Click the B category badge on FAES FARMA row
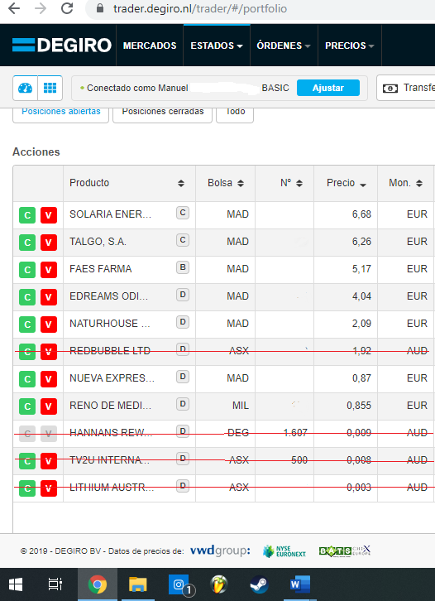This screenshot has width=435, height=601. click(183, 267)
